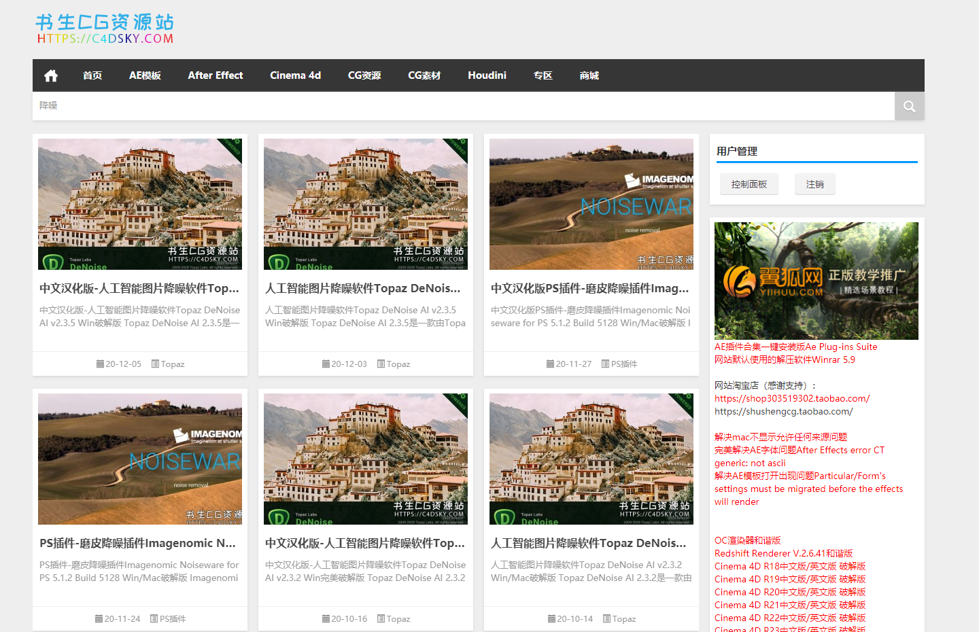Click the 注销 logout button

pyautogui.click(x=814, y=184)
